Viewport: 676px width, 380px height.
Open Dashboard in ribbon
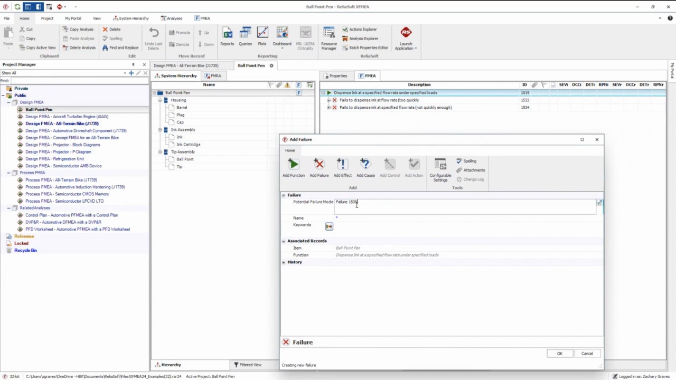(x=282, y=38)
